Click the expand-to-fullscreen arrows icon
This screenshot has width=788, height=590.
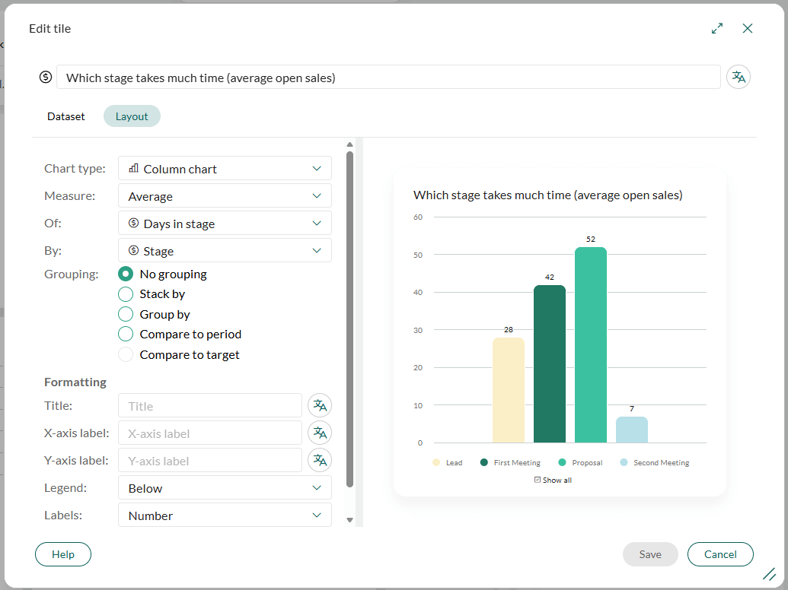pyautogui.click(x=716, y=28)
